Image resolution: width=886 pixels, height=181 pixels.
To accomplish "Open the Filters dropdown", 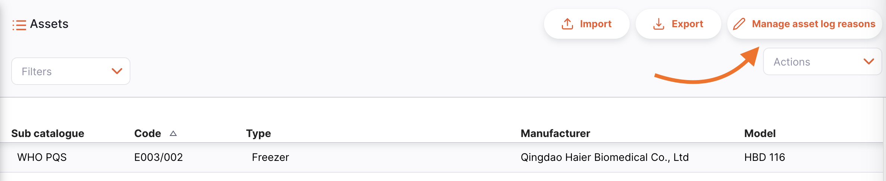I will click(x=70, y=71).
